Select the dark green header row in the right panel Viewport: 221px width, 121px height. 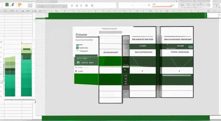(x=177, y=46)
